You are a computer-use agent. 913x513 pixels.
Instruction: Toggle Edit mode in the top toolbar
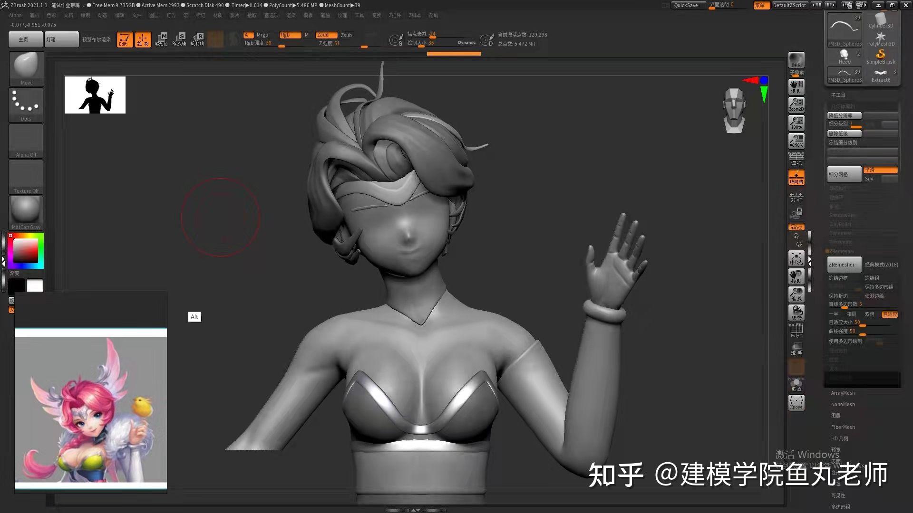coord(125,39)
